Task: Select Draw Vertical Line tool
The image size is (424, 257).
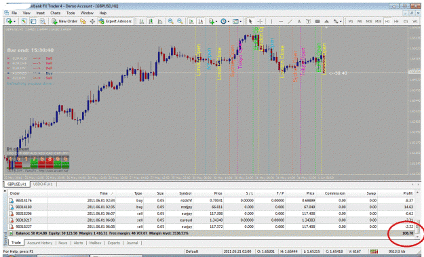Action: 271,21
